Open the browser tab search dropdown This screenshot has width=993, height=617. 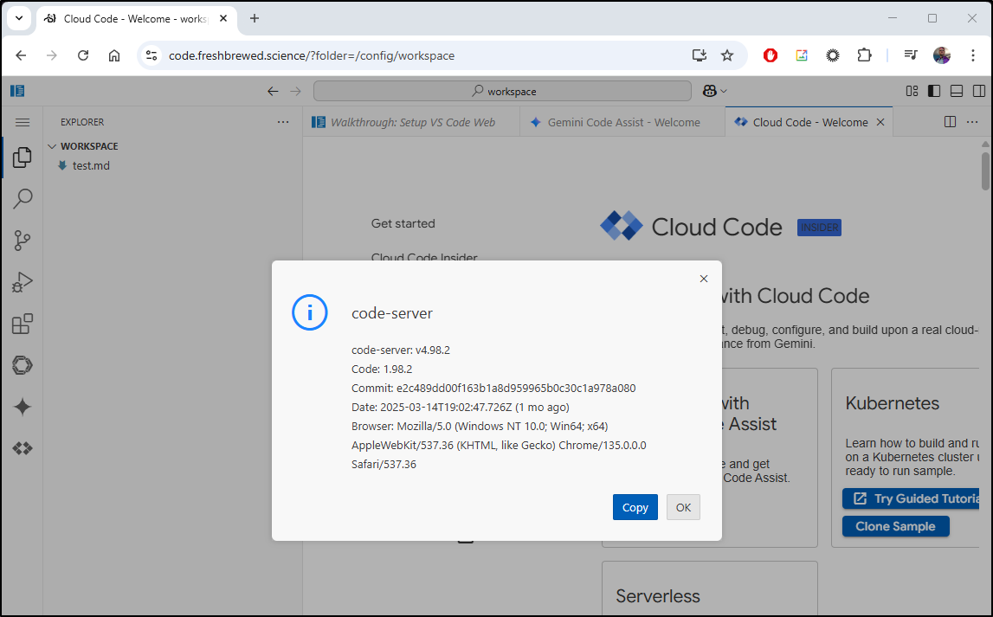pyautogui.click(x=19, y=18)
